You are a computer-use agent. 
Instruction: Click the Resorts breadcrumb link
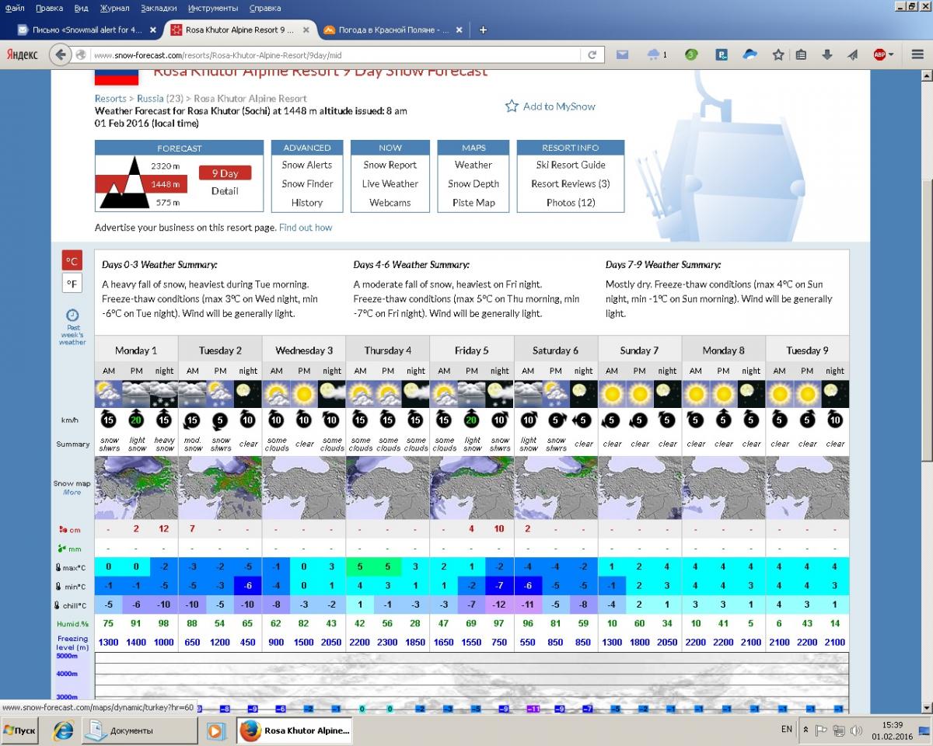coord(110,99)
